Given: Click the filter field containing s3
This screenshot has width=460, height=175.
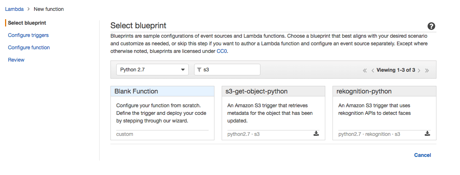Looking at the screenshot, I should tap(227, 70).
